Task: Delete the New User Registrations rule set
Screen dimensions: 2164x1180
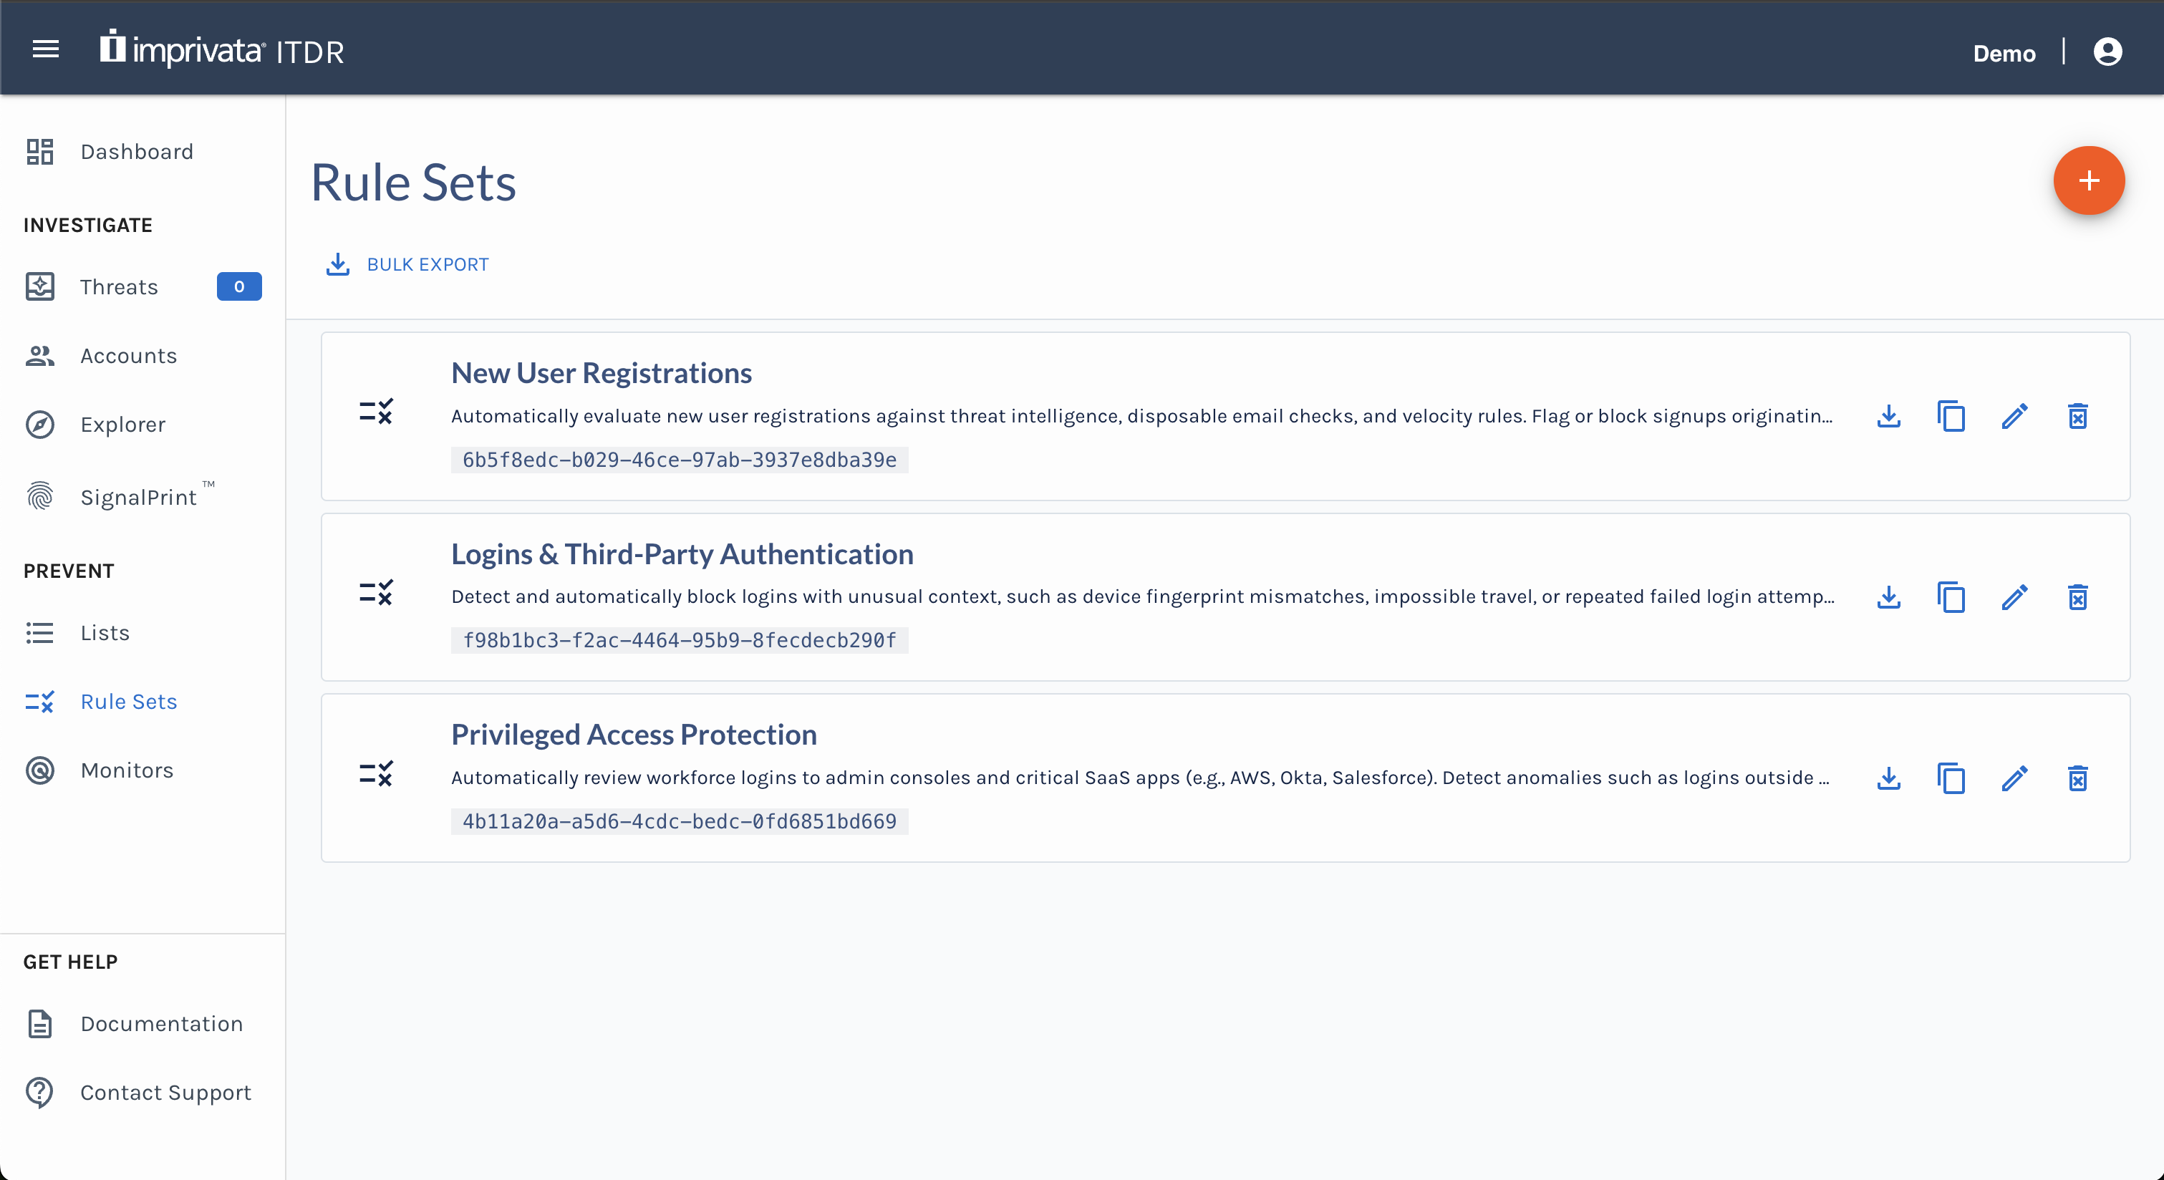Action: coord(2077,416)
